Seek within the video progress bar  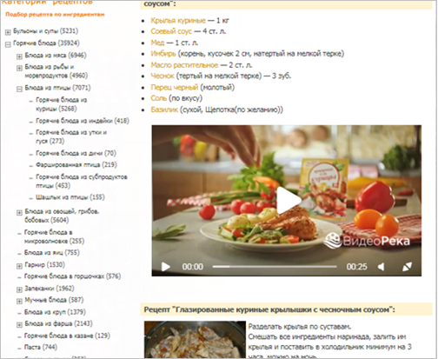(x=275, y=266)
